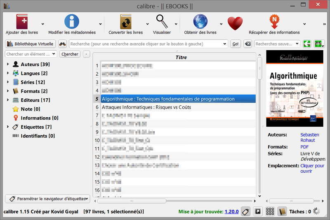Viewport: 330px width, 220px height.
Task: Sort by the Titre column header
Action: tap(181, 57)
